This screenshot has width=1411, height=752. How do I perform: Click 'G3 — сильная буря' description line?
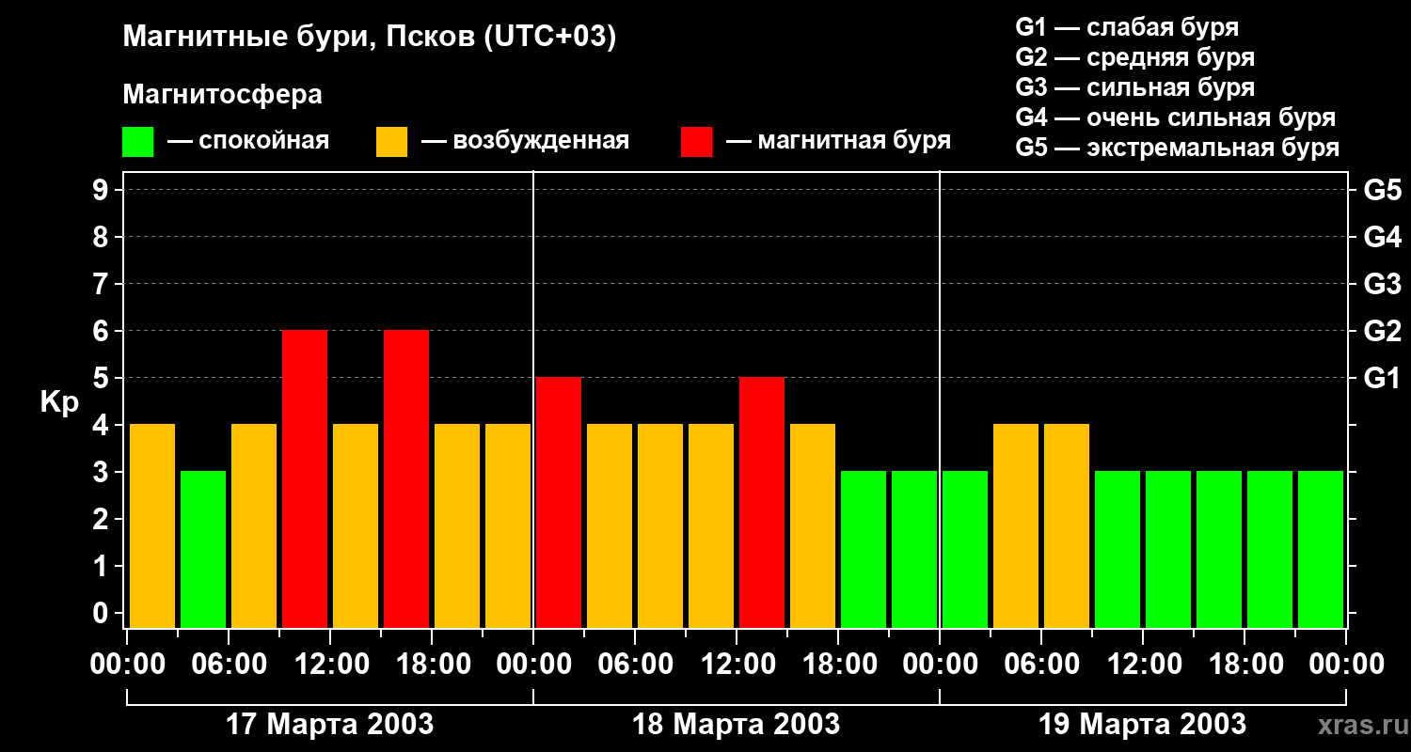tap(1134, 87)
